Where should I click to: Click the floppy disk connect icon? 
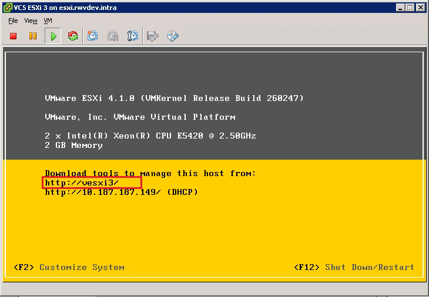(153, 36)
